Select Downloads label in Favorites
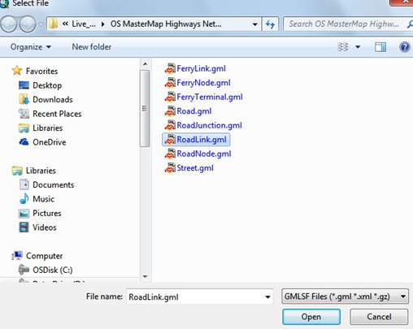Image resolution: width=413 pixels, height=329 pixels. [53, 99]
